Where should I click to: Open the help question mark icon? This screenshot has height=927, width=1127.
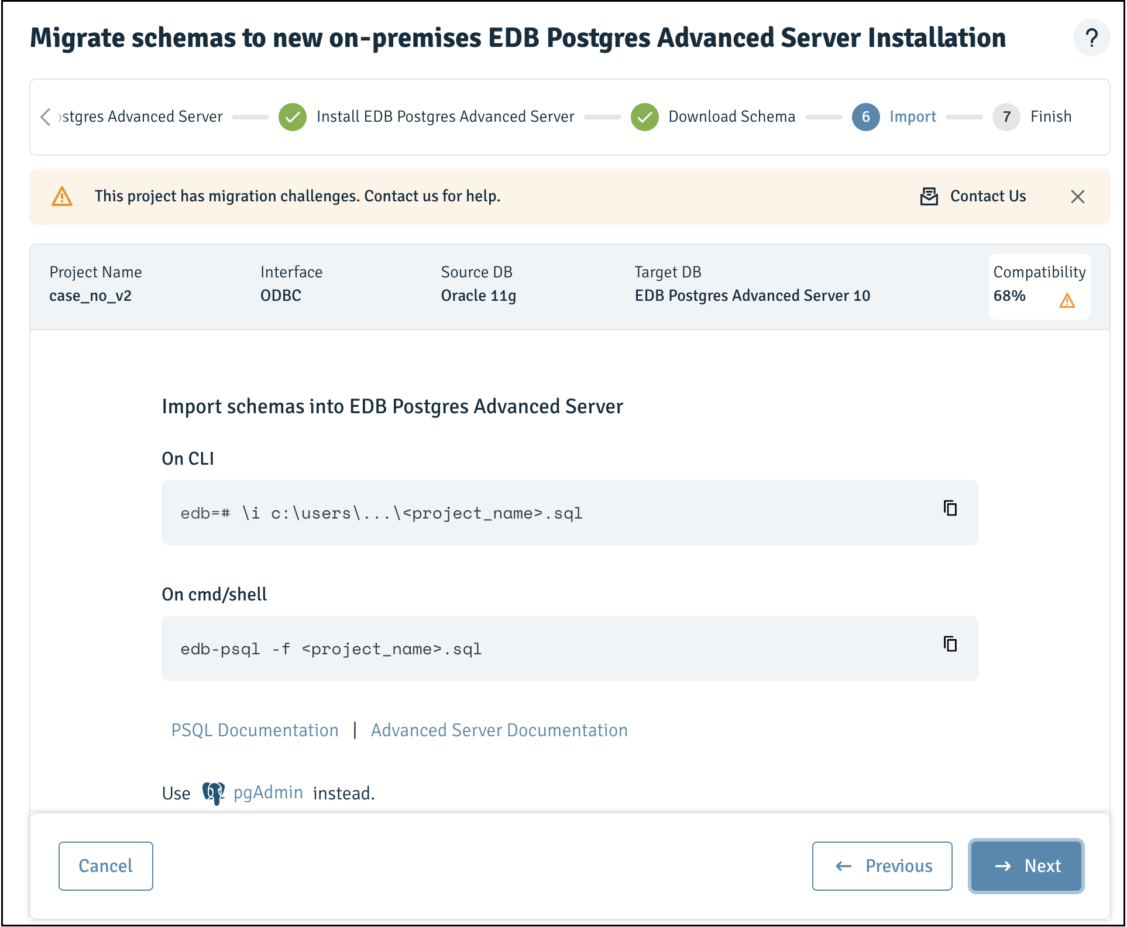[1091, 38]
